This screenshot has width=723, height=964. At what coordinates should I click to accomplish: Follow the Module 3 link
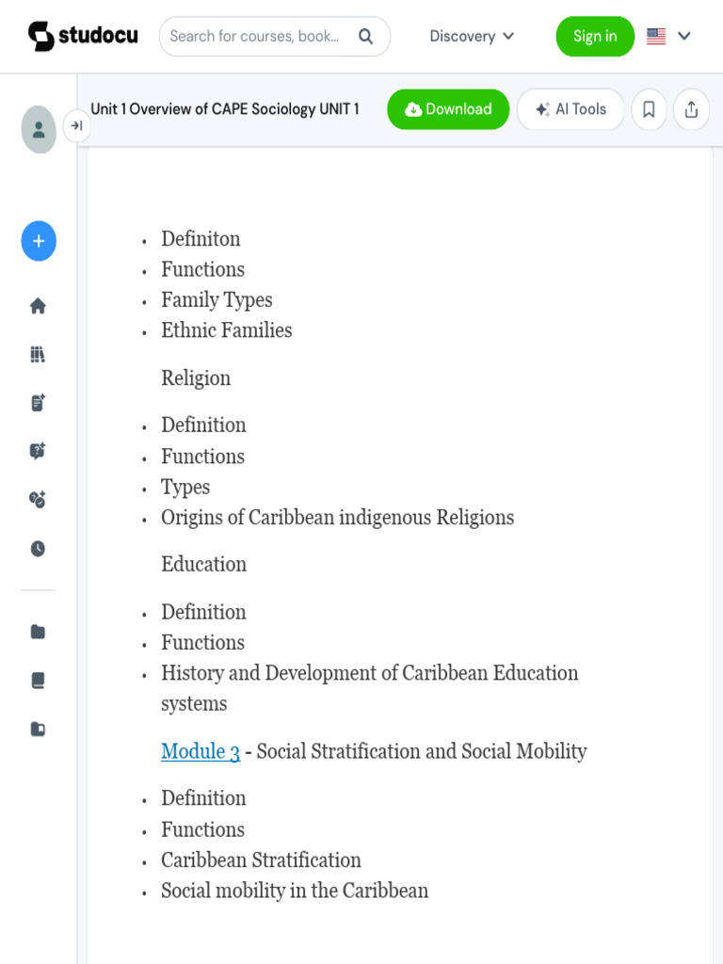click(201, 751)
